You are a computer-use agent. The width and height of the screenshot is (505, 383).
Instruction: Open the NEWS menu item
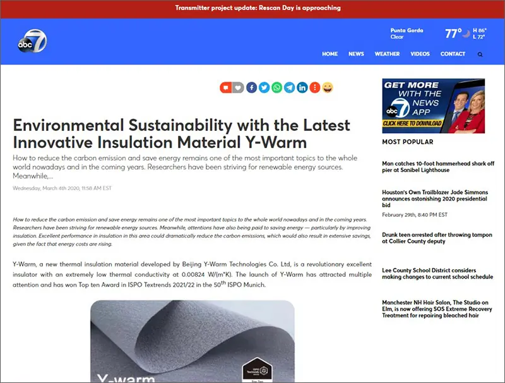356,54
